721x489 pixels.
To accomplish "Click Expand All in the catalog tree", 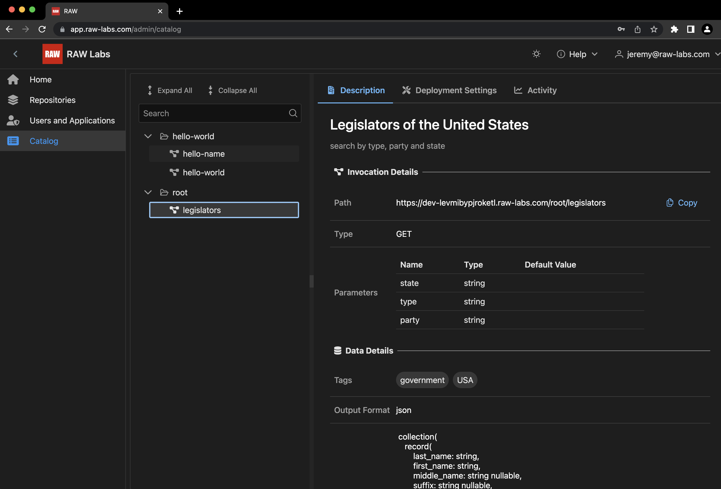I will tap(169, 90).
